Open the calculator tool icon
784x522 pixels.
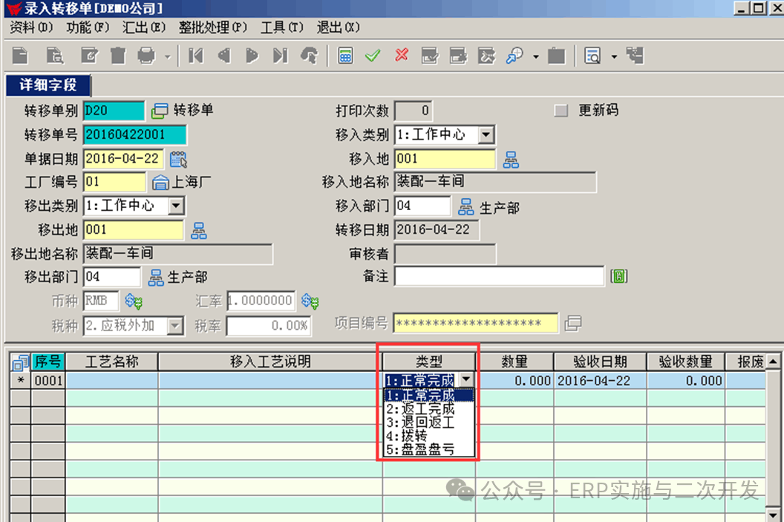345,56
